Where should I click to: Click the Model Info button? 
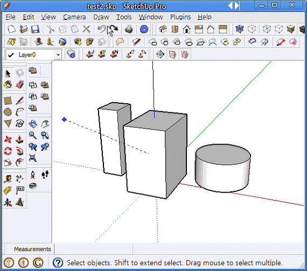(x=144, y=30)
